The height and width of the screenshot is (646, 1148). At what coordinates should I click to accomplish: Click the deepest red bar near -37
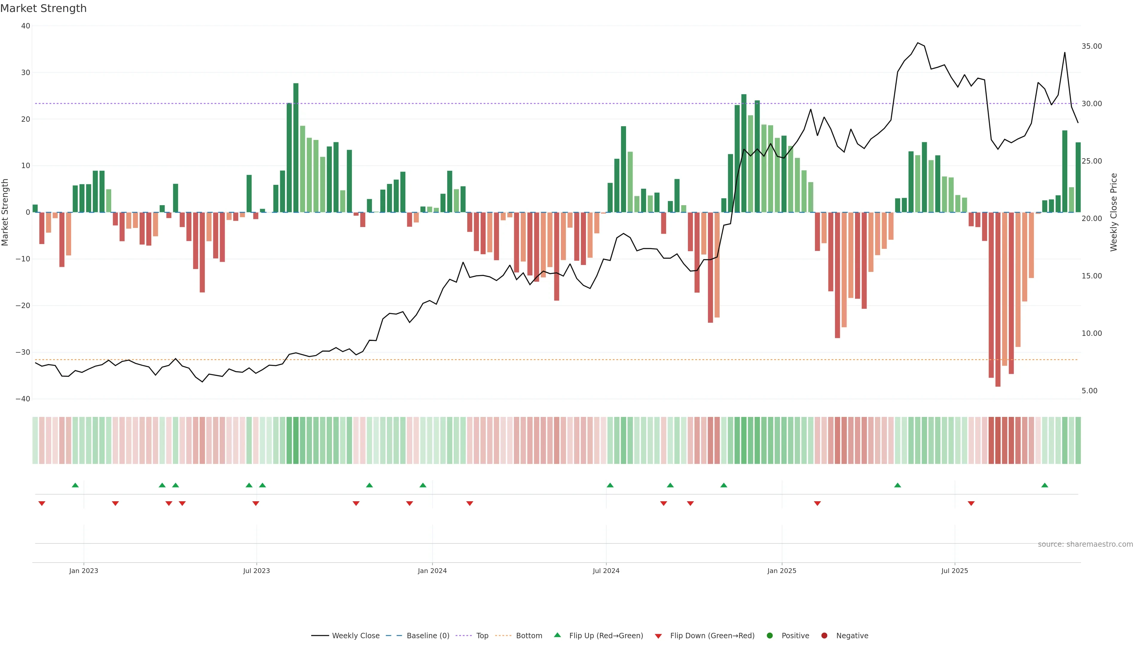tap(998, 299)
